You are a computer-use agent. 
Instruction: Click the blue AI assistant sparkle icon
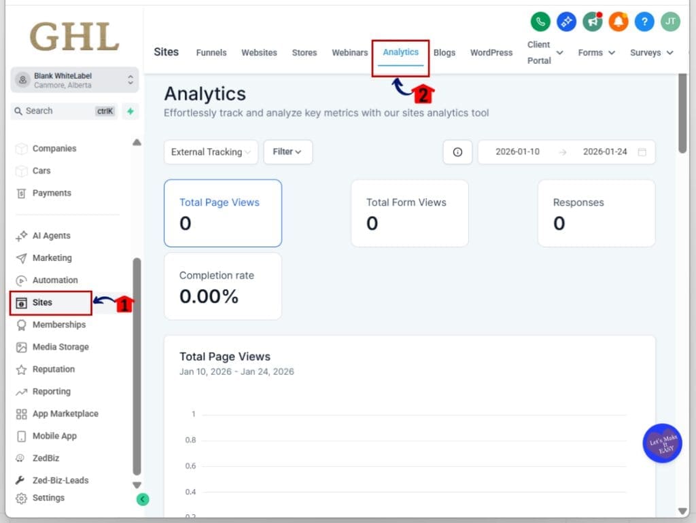tap(566, 21)
